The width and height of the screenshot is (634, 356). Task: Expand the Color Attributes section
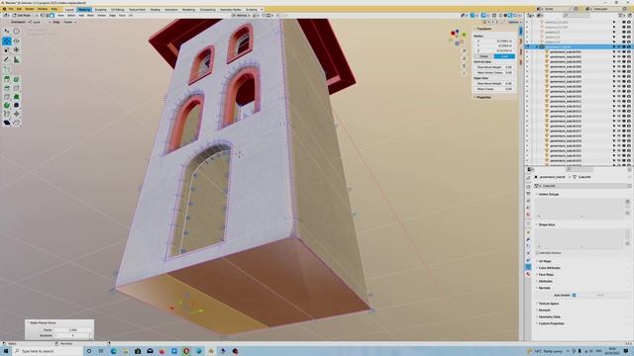pyautogui.click(x=549, y=268)
